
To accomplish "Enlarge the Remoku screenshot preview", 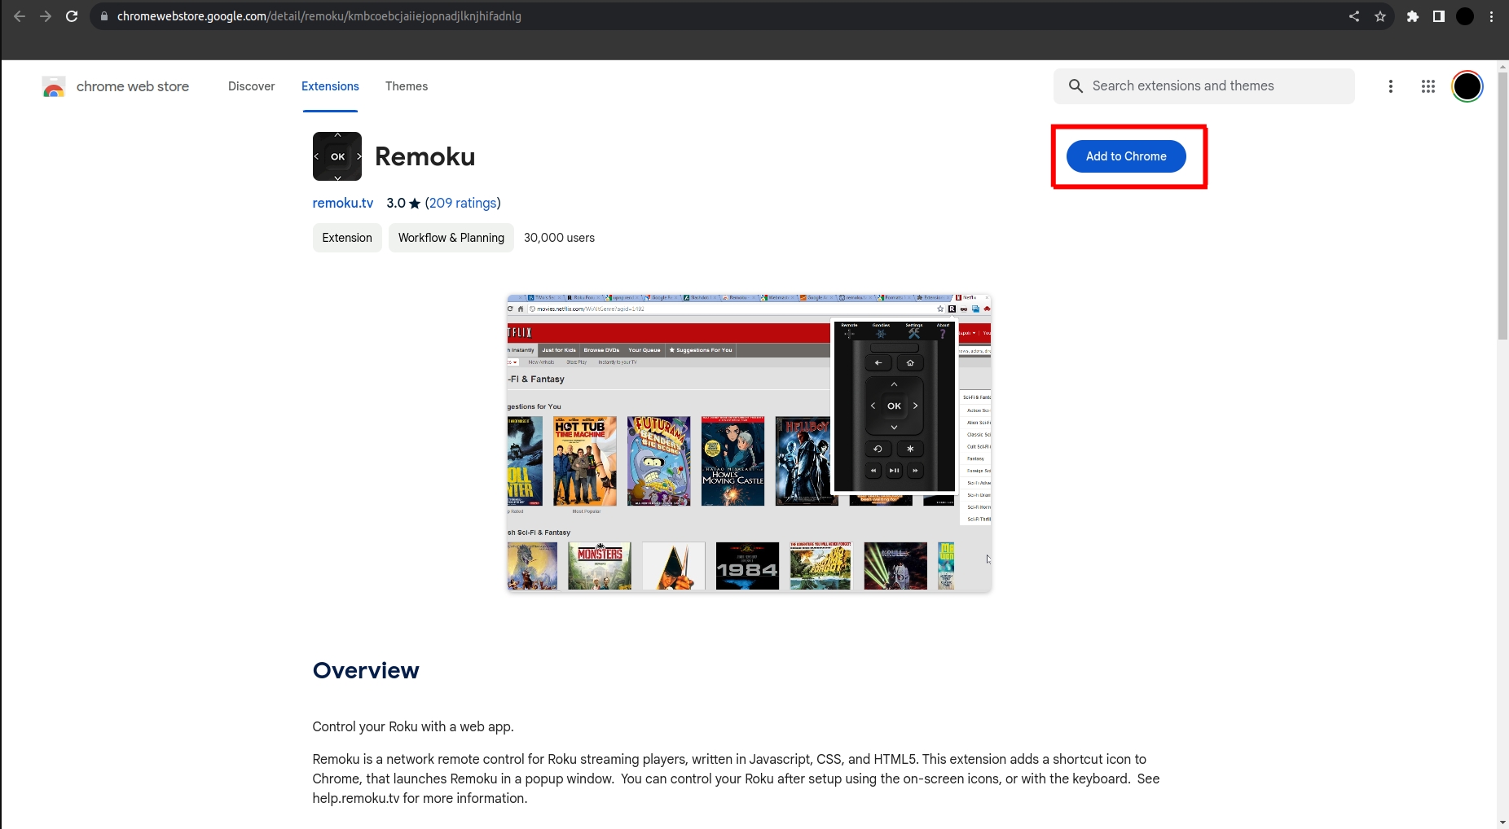I will coord(749,443).
